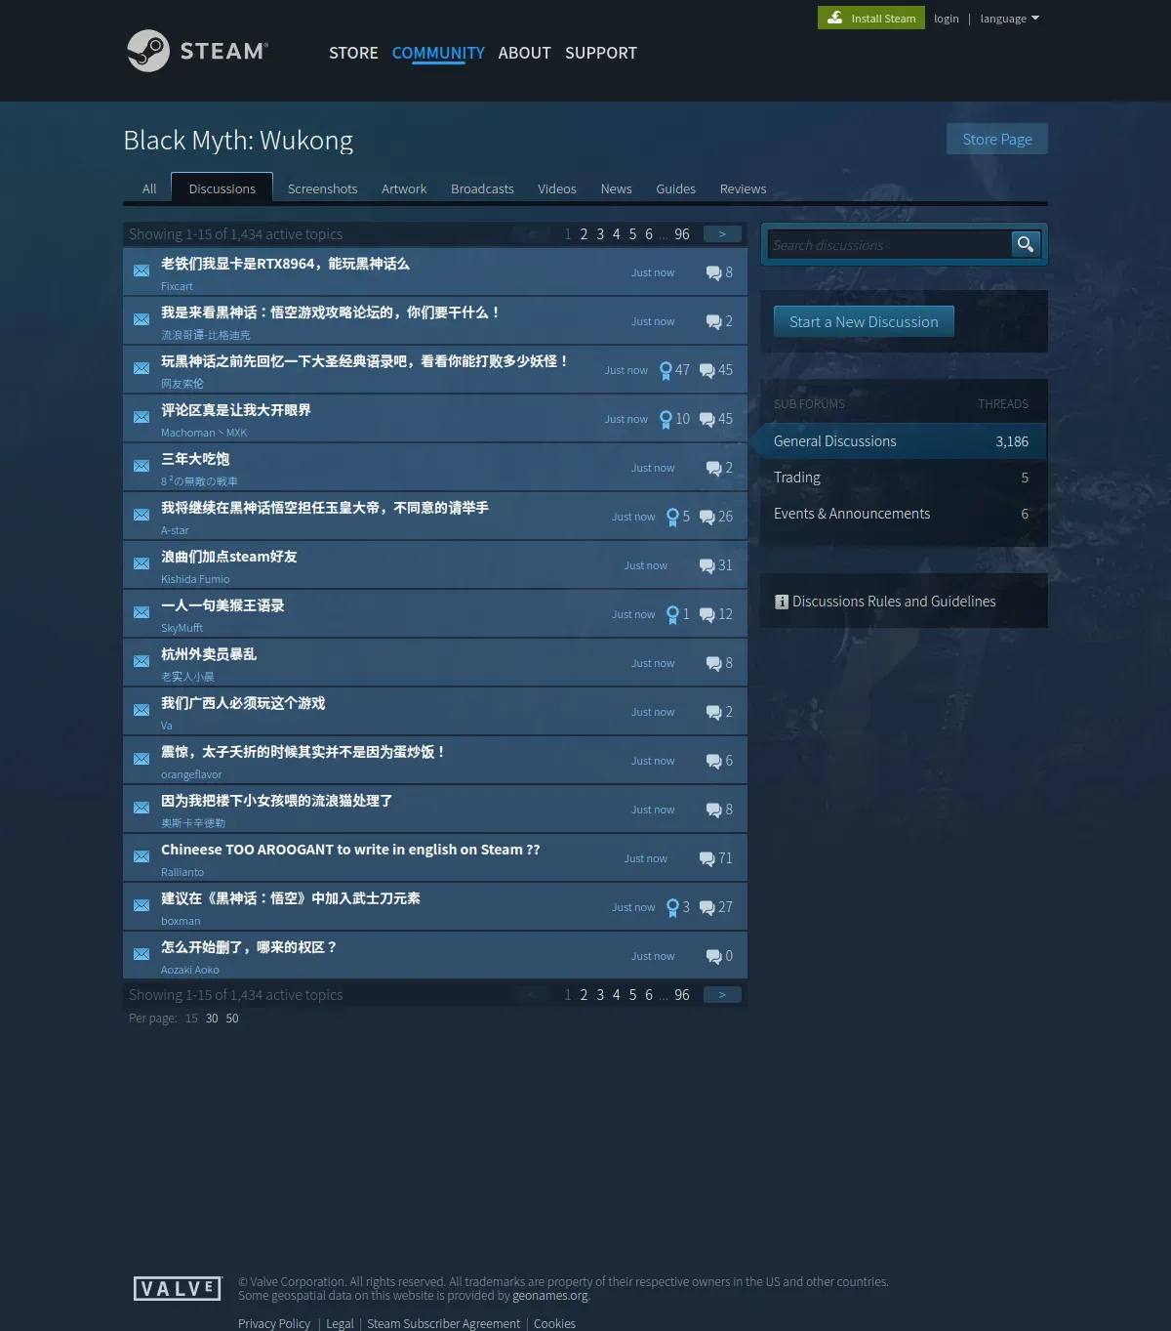The height and width of the screenshot is (1331, 1171).
Task: Open the geonames.org link
Action: 550,1296
